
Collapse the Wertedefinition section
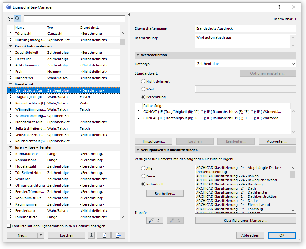(x=137, y=55)
